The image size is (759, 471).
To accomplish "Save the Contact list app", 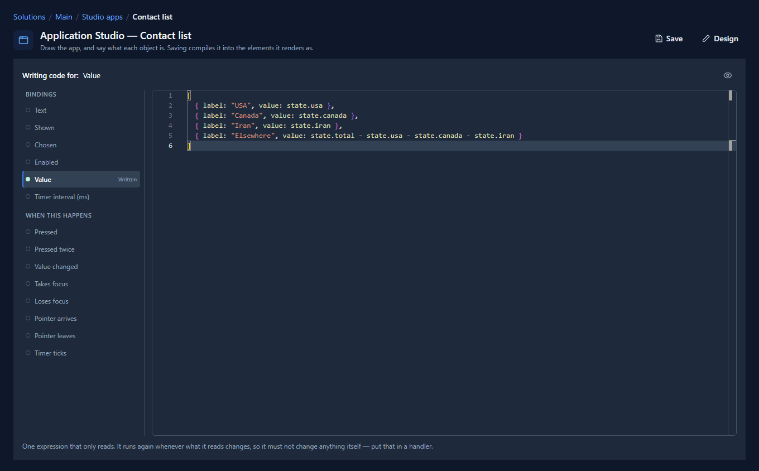I will (669, 39).
